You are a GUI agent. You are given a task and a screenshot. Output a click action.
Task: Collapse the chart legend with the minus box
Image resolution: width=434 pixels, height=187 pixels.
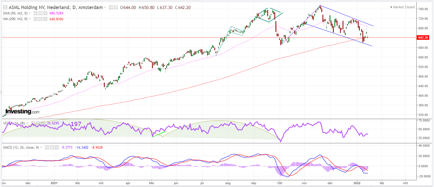coord(5,8)
